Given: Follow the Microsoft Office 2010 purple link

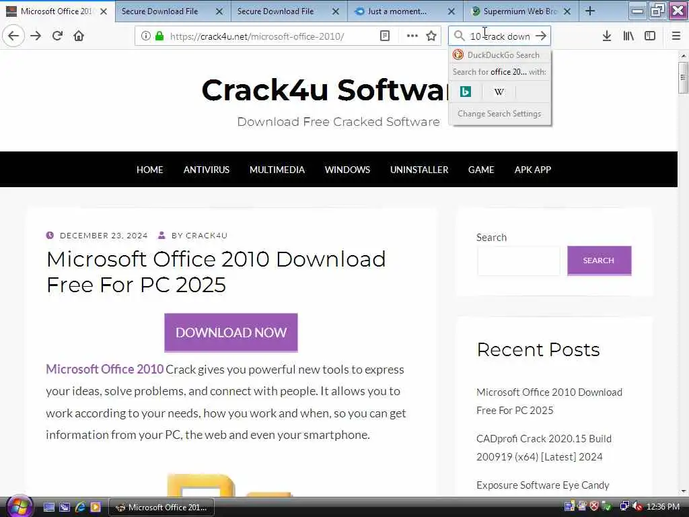Looking at the screenshot, I should 104,369.
